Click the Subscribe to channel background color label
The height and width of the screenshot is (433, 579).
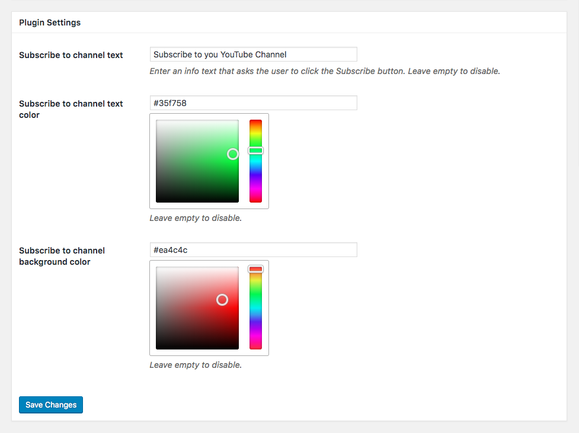coord(62,256)
